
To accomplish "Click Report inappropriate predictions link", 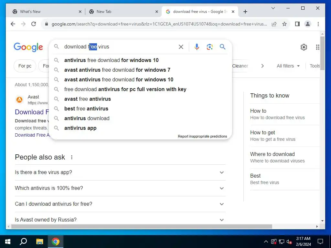I will click(x=202, y=137).
